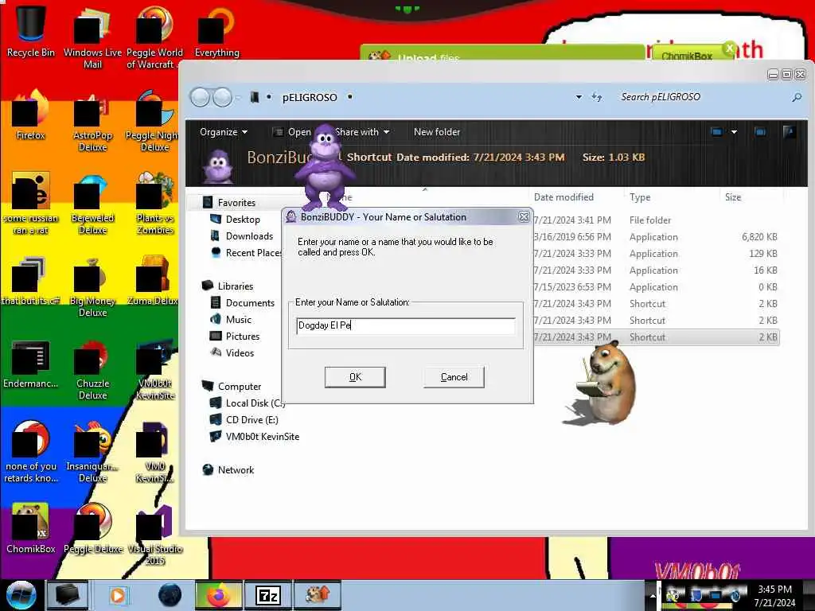This screenshot has width=815, height=611.
Task: Open the Recycle Bin desktop icon
Action: 31,31
